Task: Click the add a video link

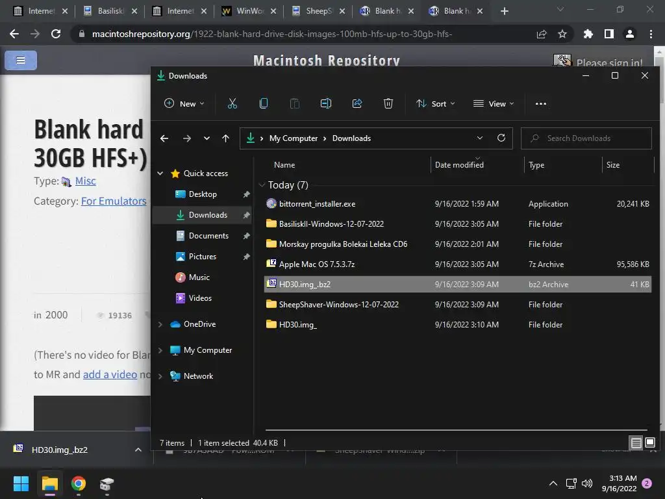Action: click(x=110, y=375)
